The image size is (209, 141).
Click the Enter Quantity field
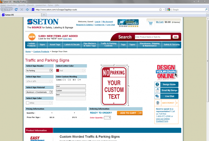tap(107, 118)
